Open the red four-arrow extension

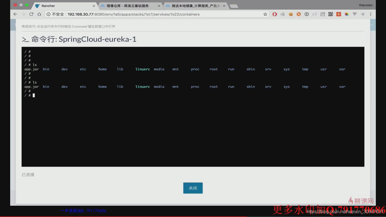pyautogui.click(x=339, y=14)
